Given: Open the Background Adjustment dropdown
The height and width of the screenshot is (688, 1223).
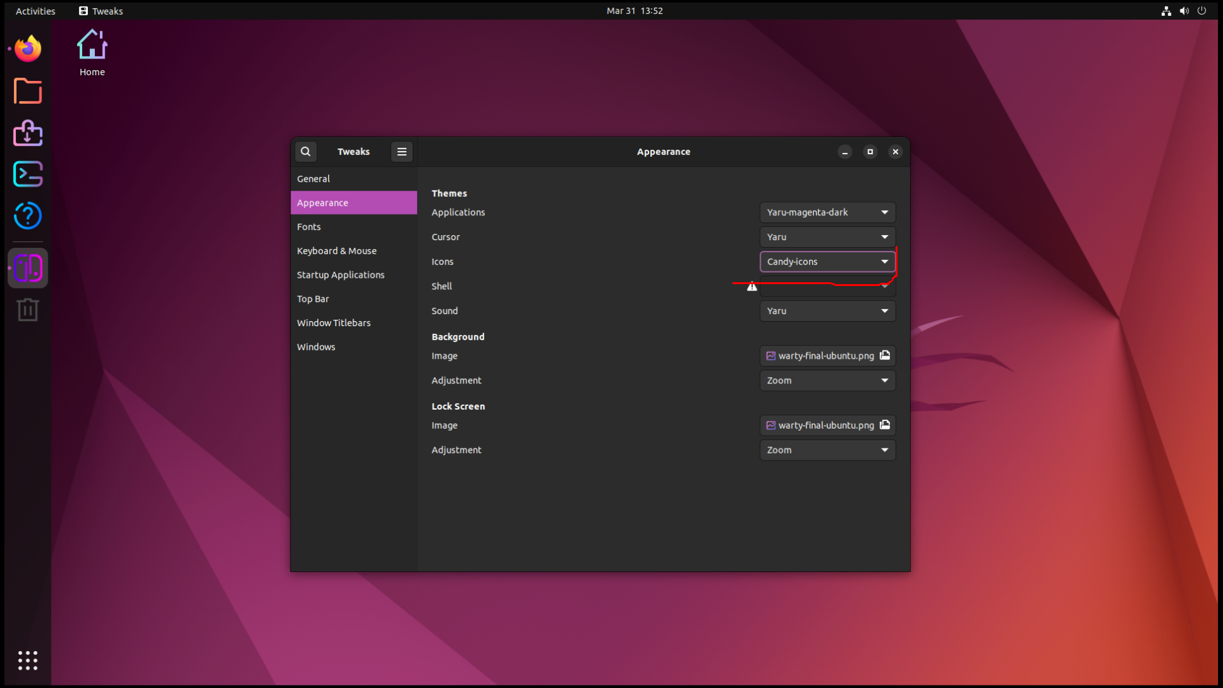Looking at the screenshot, I should [828, 380].
